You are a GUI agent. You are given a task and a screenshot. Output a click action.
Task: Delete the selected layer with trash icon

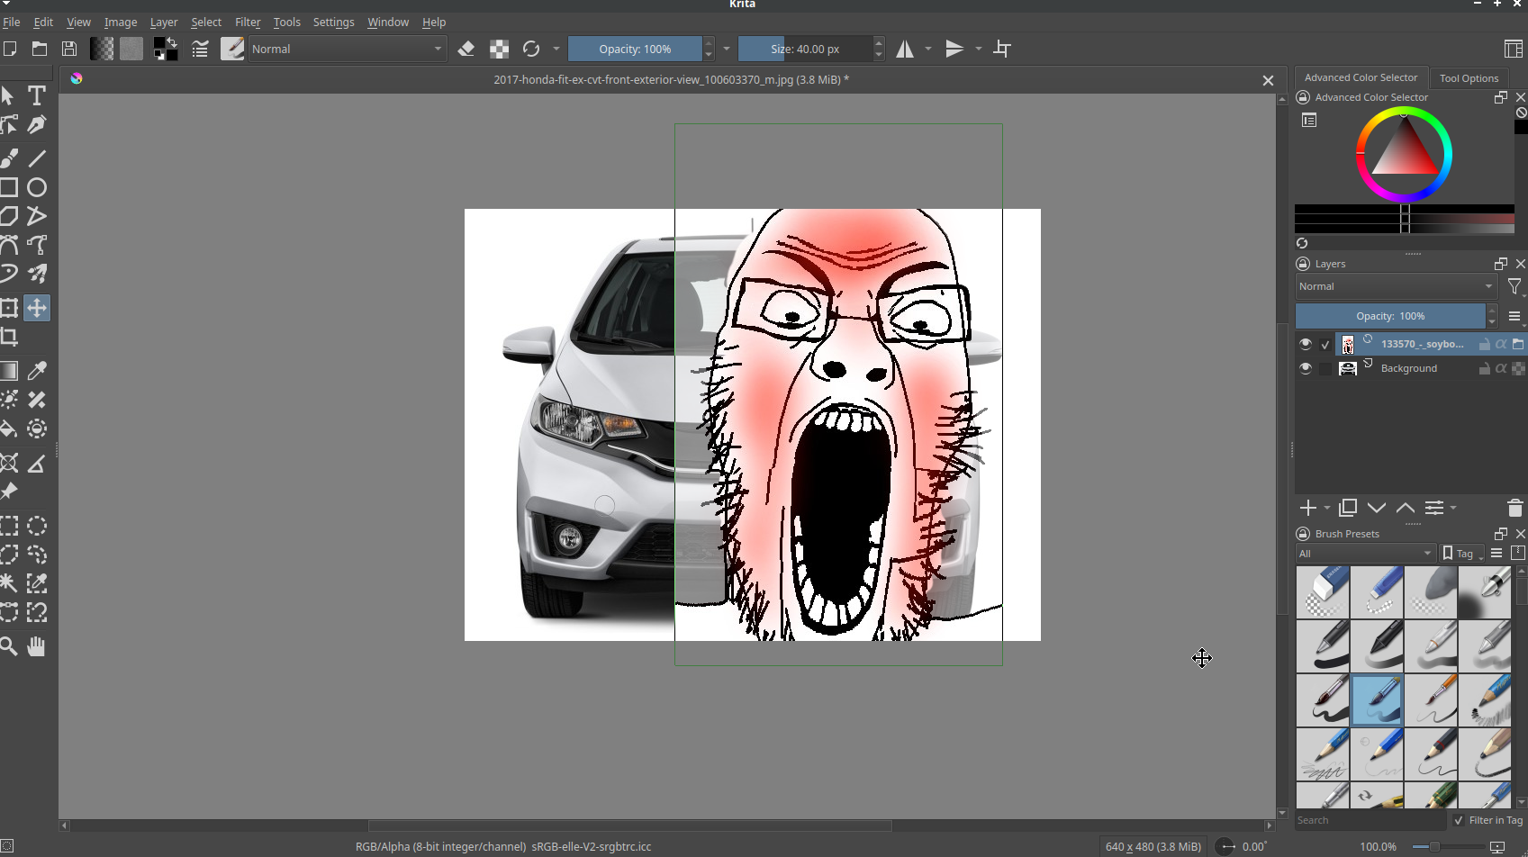click(1514, 509)
